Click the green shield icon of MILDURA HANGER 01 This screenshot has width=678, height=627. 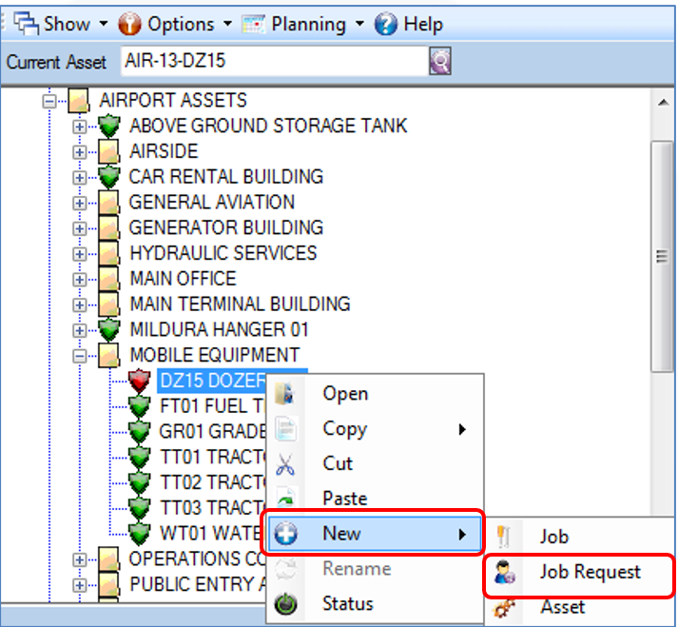[109, 330]
